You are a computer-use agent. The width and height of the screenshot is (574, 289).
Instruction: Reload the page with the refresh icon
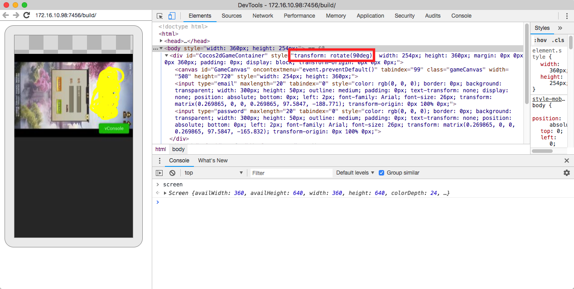coord(26,15)
